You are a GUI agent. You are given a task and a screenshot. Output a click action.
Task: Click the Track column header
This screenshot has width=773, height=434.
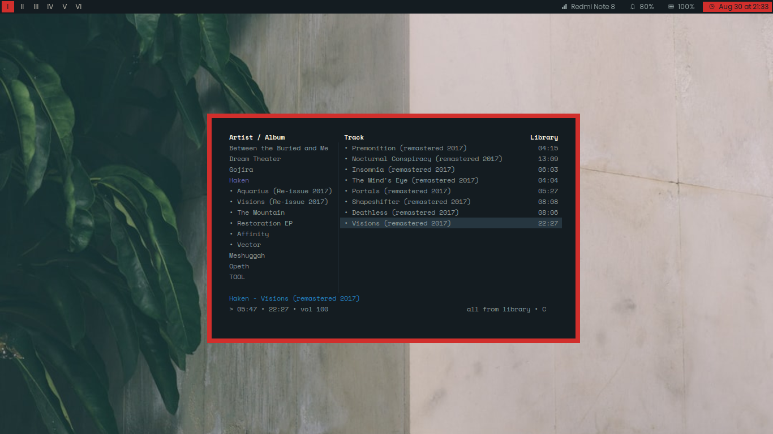(x=354, y=137)
